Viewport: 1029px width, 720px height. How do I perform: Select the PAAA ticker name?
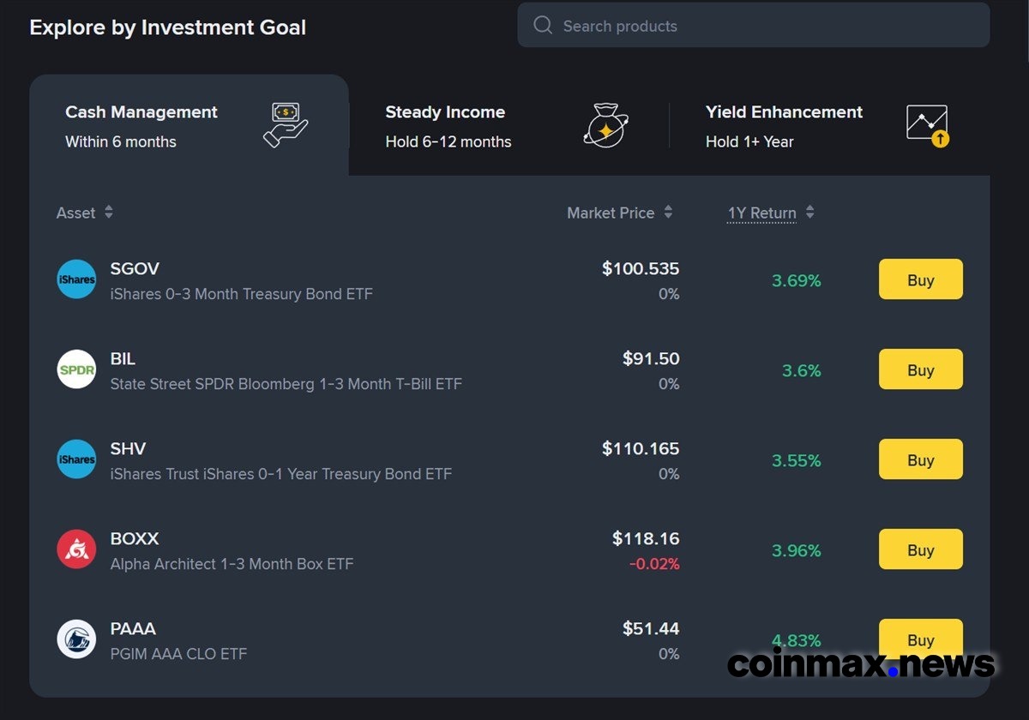133,628
